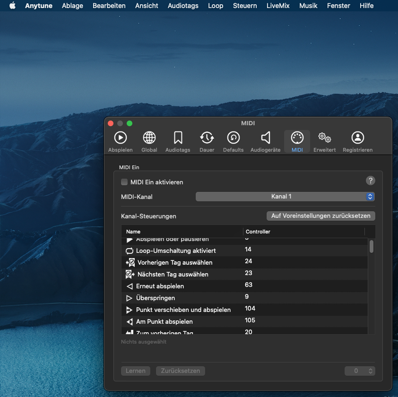Click the Am Punkt abspielen icon
The image size is (398, 397).
click(x=130, y=322)
